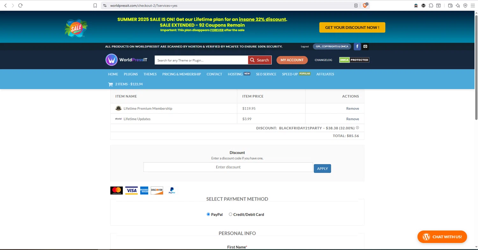Remove Lifetime Premium Membership from cart

coord(352,108)
